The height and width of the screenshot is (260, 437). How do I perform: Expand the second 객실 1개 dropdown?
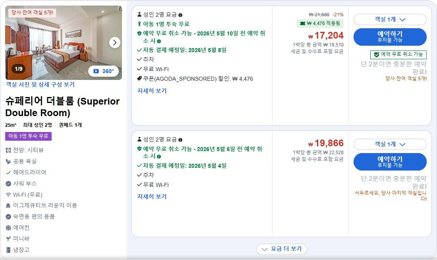[x=390, y=144]
